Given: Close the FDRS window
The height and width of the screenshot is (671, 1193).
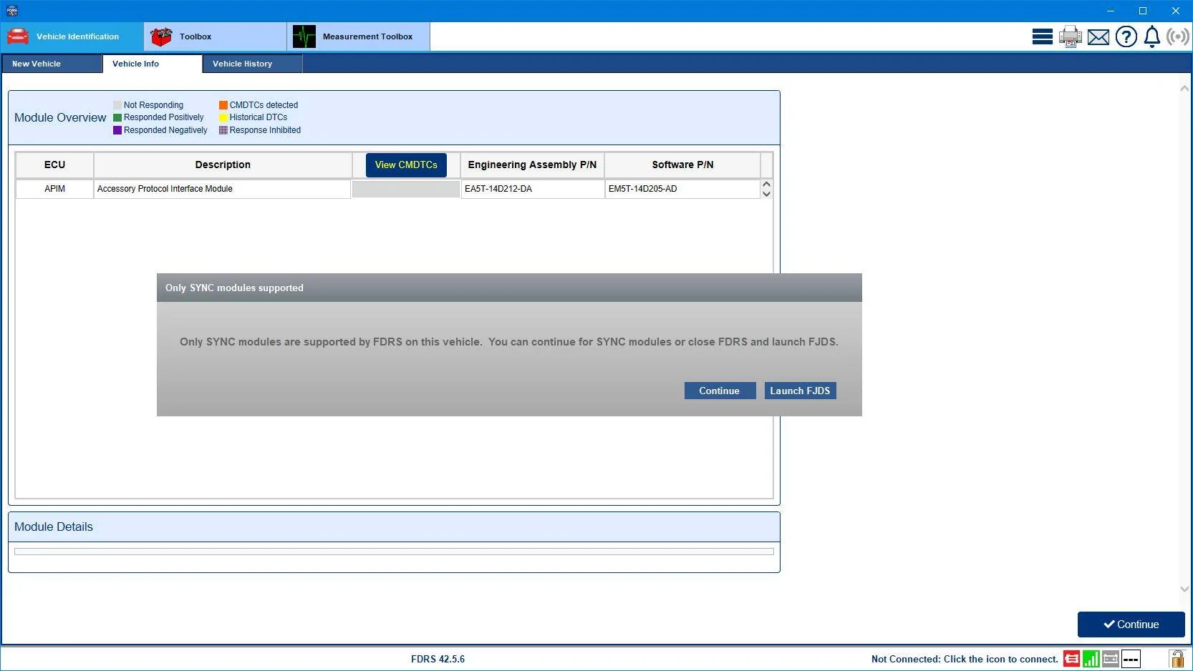Looking at the screenshot, I should point(1176,11).
